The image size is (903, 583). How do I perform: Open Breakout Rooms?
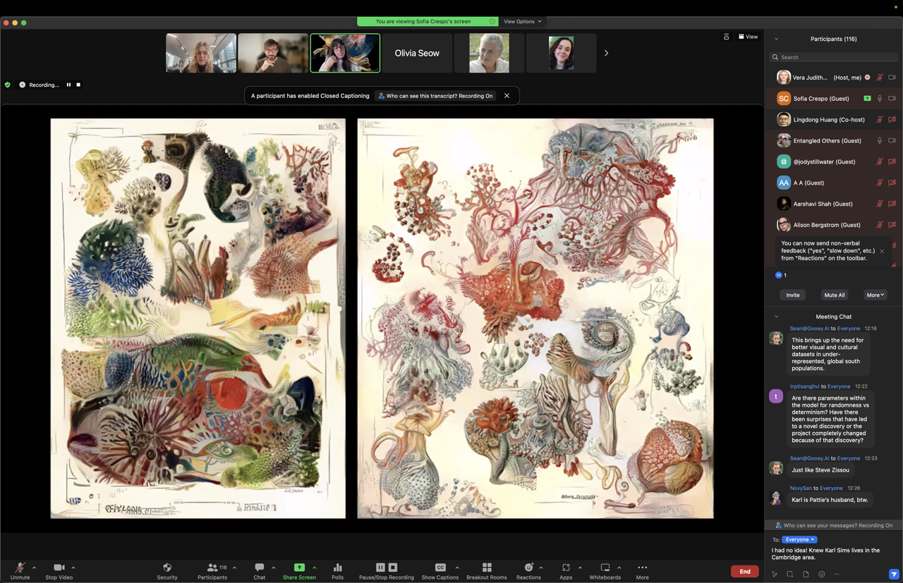pos(486,568)
